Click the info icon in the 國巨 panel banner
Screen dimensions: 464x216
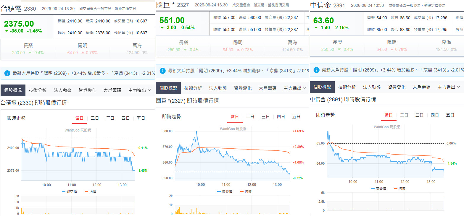pos(162,71)
